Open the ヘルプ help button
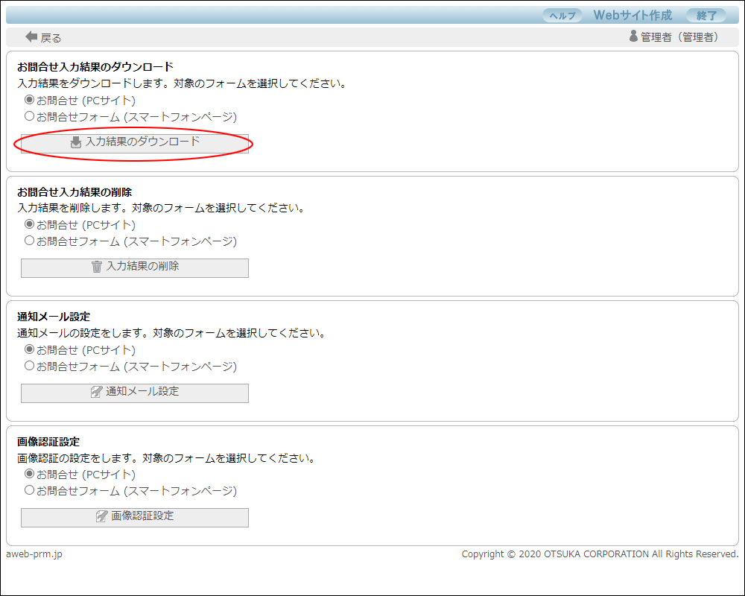 pos(562,16)
